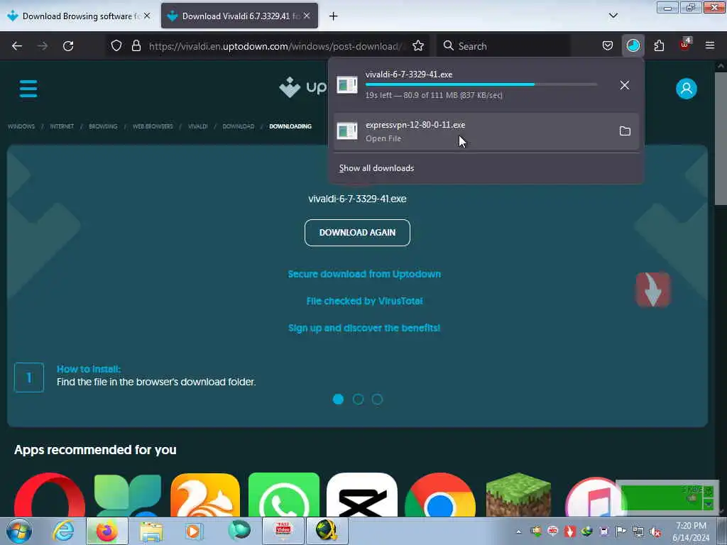Open the CapCut recommended app
727x545 pixels.
point(361,495)
